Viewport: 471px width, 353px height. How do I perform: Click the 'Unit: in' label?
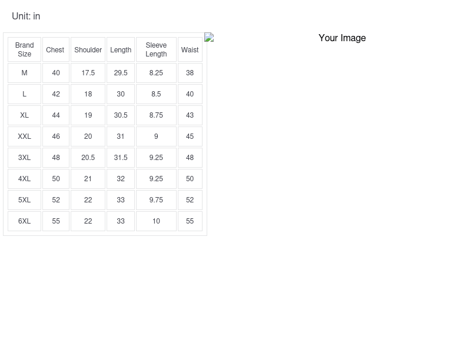pyautogui.click(x=26, y=16)
